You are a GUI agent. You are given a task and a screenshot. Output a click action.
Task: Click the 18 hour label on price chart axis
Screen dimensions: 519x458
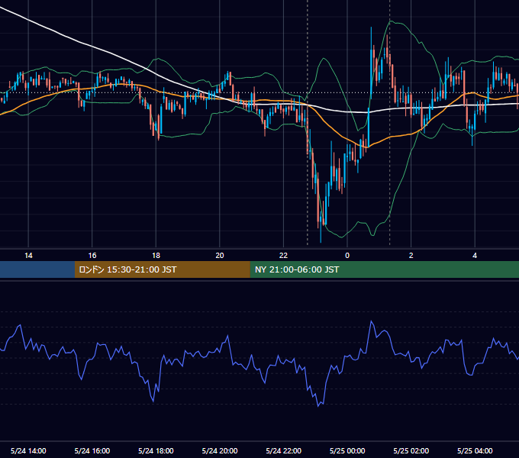(x=156, y=256)
